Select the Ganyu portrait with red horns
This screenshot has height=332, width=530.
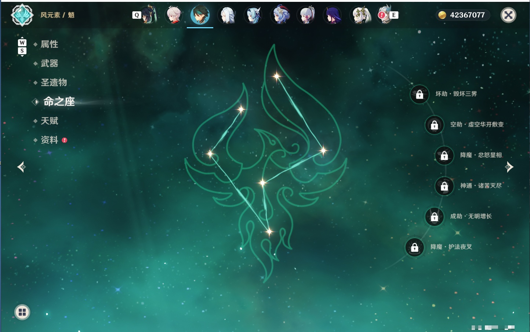point(280,15)
